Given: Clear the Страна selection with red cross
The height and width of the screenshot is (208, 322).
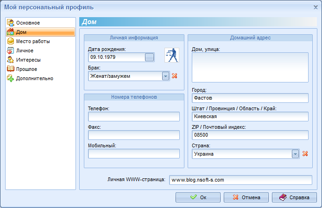Looking at the screenshot, I should (x=305, y=154).
